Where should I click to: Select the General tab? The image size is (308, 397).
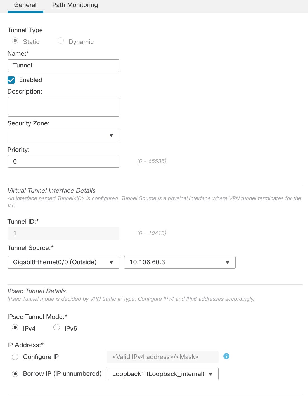point(25,5)
